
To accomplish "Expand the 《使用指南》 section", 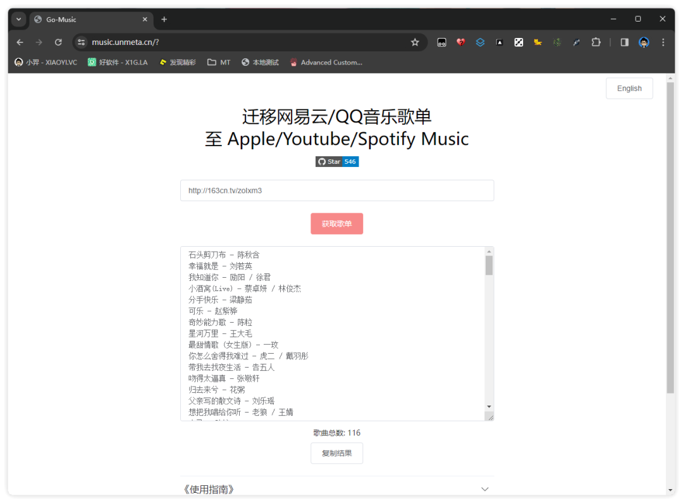I will point(336,489).
